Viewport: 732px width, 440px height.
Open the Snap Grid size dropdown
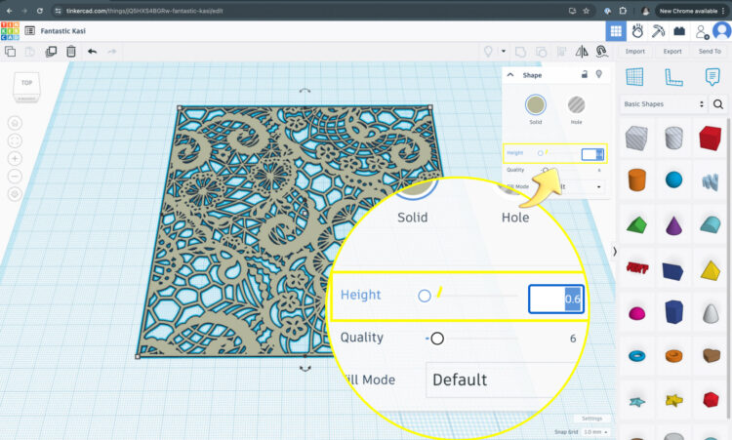tap(593, 431)
